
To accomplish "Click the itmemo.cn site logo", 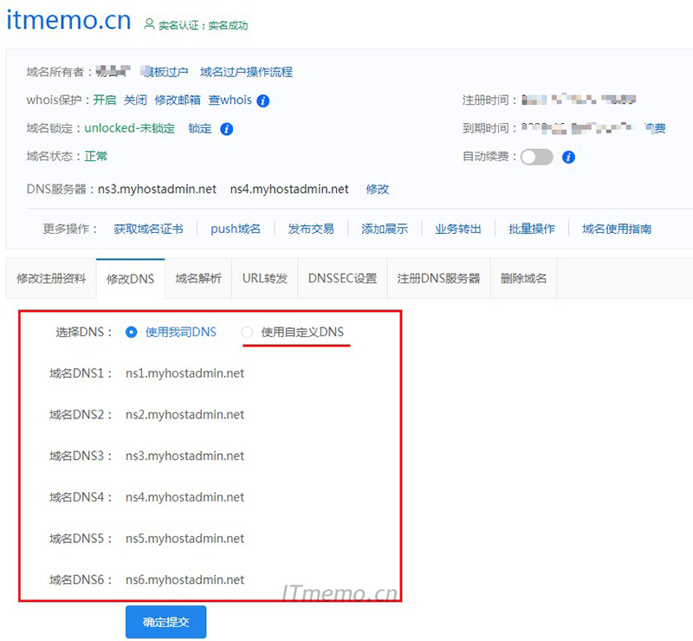I will [x=68, y=20].
